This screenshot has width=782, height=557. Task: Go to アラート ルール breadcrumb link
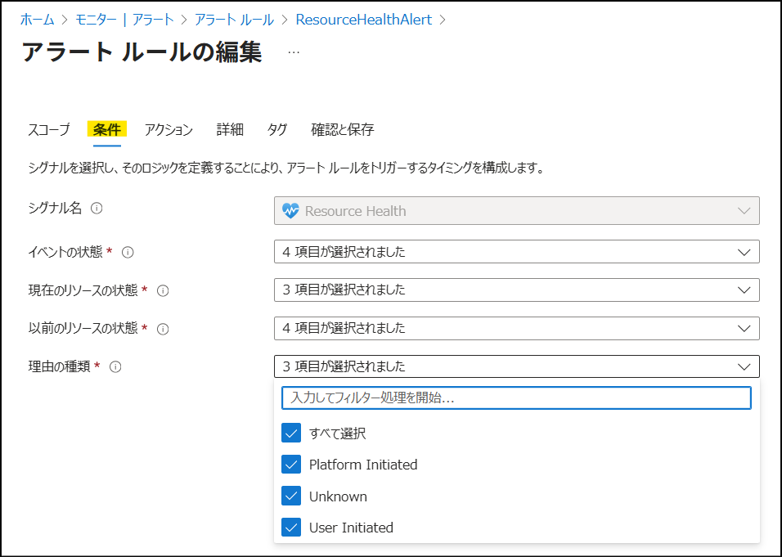point(234,20)
